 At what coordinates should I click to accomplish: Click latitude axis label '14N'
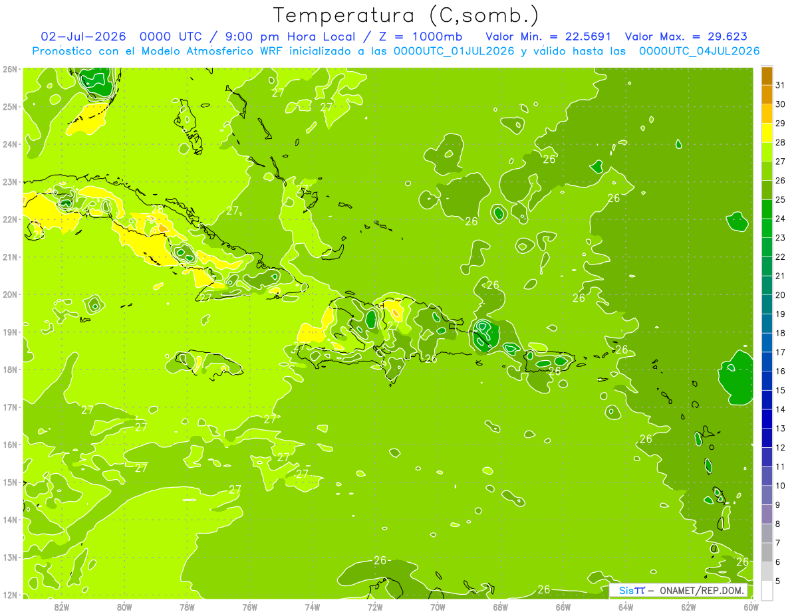point(10,520)
